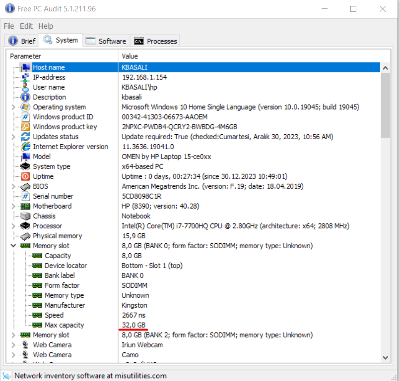Open the Help menu
Image resolution: width=400 pixels, height=381 pixels.
(x=46, y=26)
